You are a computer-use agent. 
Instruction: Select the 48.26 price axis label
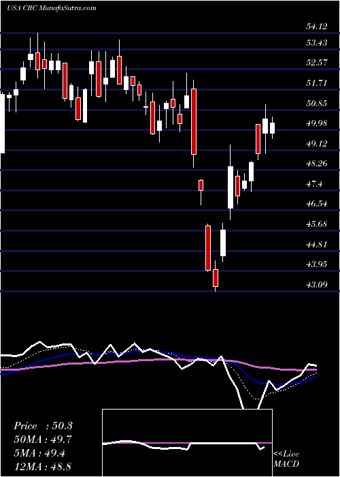pos(317,164)
